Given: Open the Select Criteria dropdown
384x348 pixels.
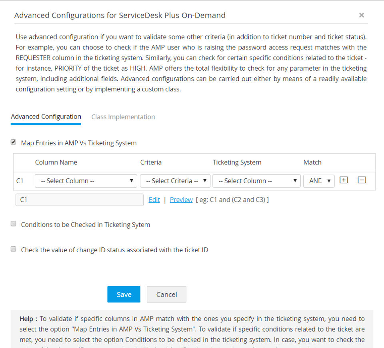Looking at the screenshot, I should click(175, 181).
